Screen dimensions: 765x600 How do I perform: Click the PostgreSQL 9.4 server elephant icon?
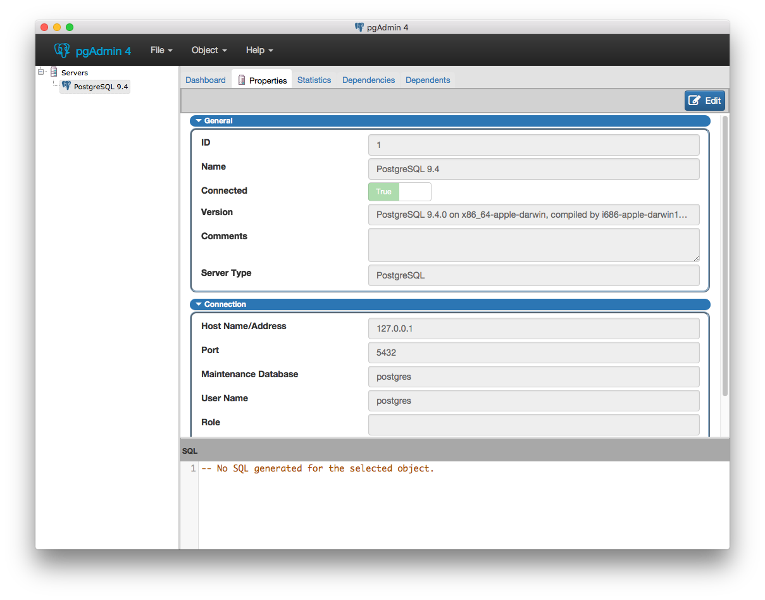click(66, 86)
